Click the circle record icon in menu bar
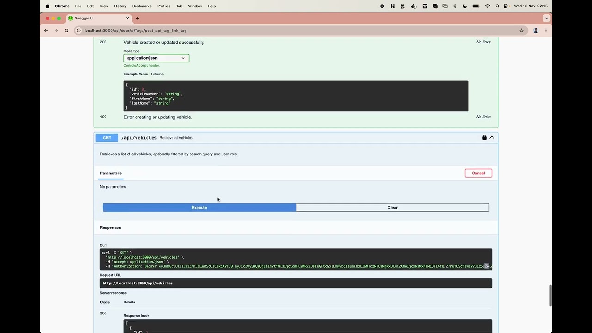 382,6
